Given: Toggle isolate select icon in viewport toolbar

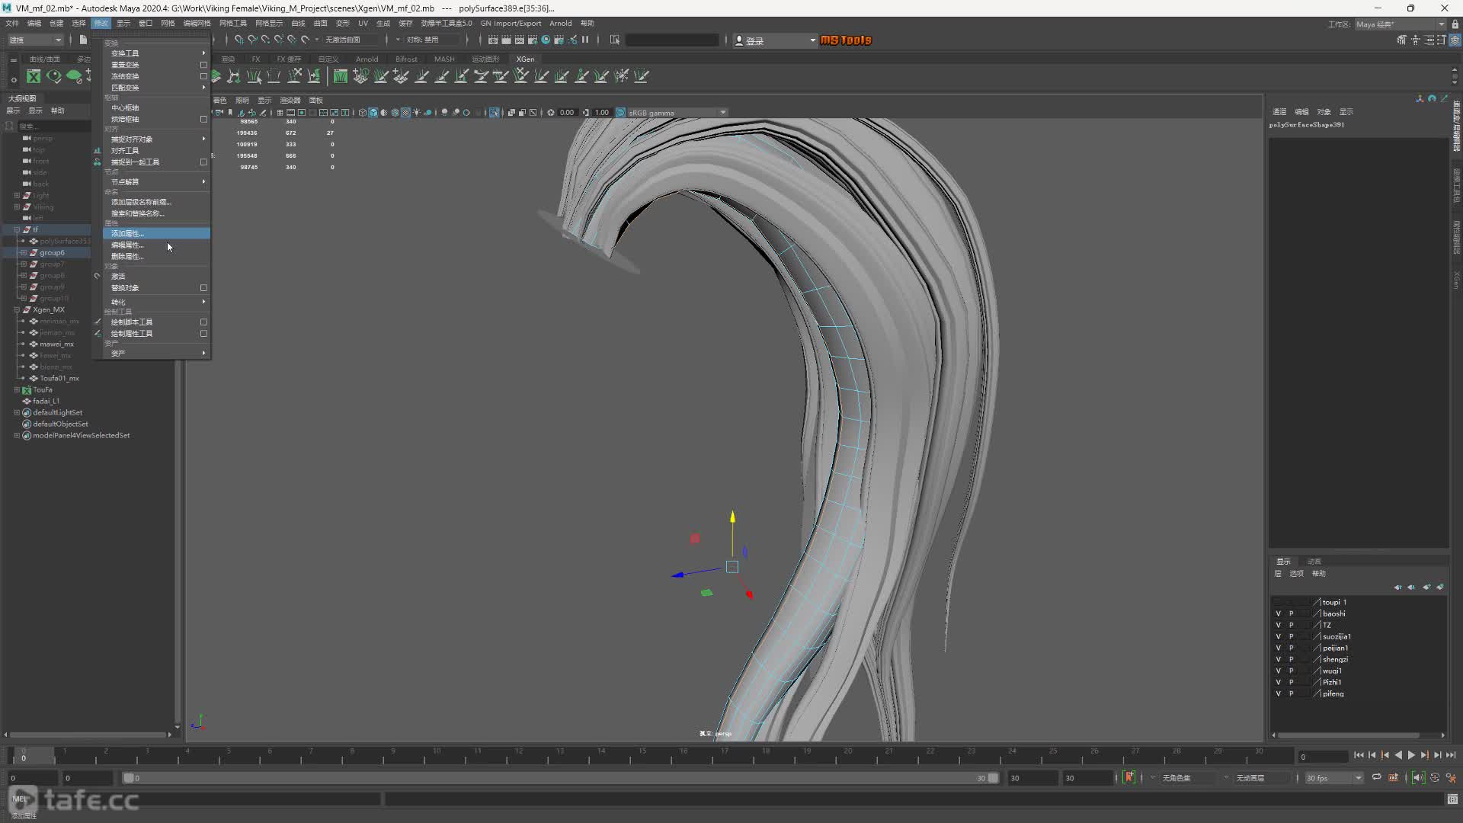Looking at the screenshot, I should [x=495, y=113].
